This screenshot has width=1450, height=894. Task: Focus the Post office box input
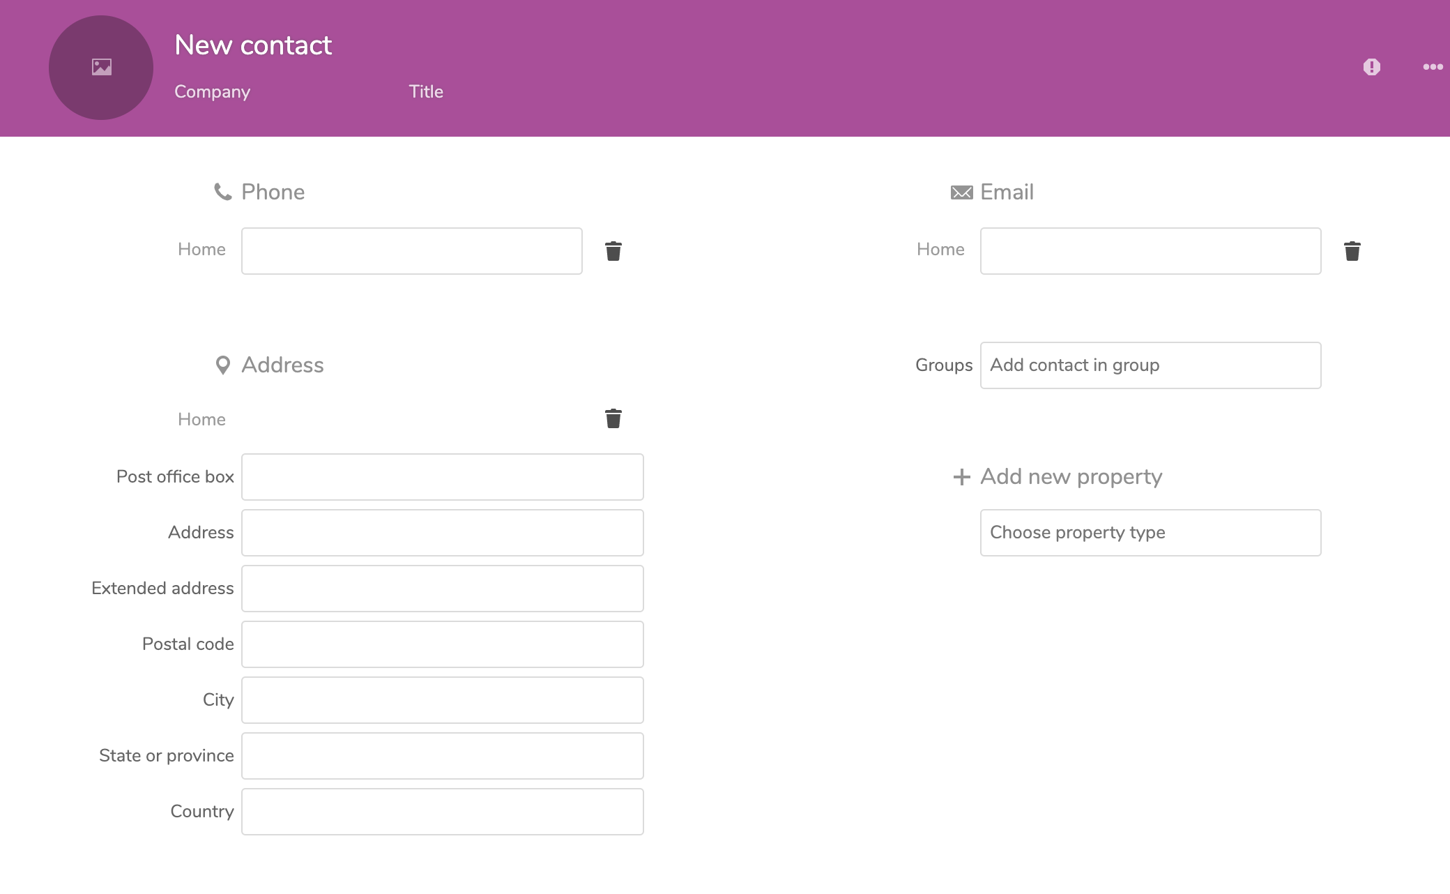point(442,477)
